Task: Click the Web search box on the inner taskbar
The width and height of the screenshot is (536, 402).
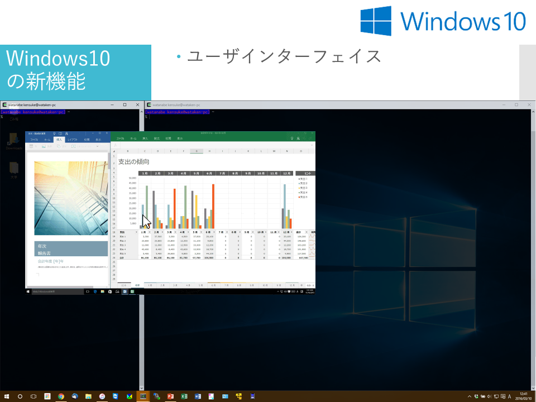Action: [x=58, y=291]
